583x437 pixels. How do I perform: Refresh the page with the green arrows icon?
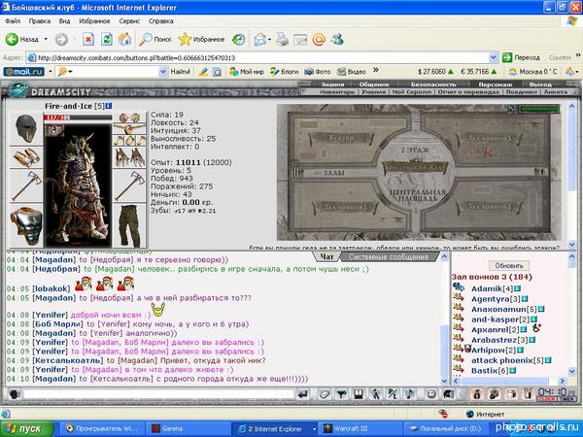[x=107, y=39]
